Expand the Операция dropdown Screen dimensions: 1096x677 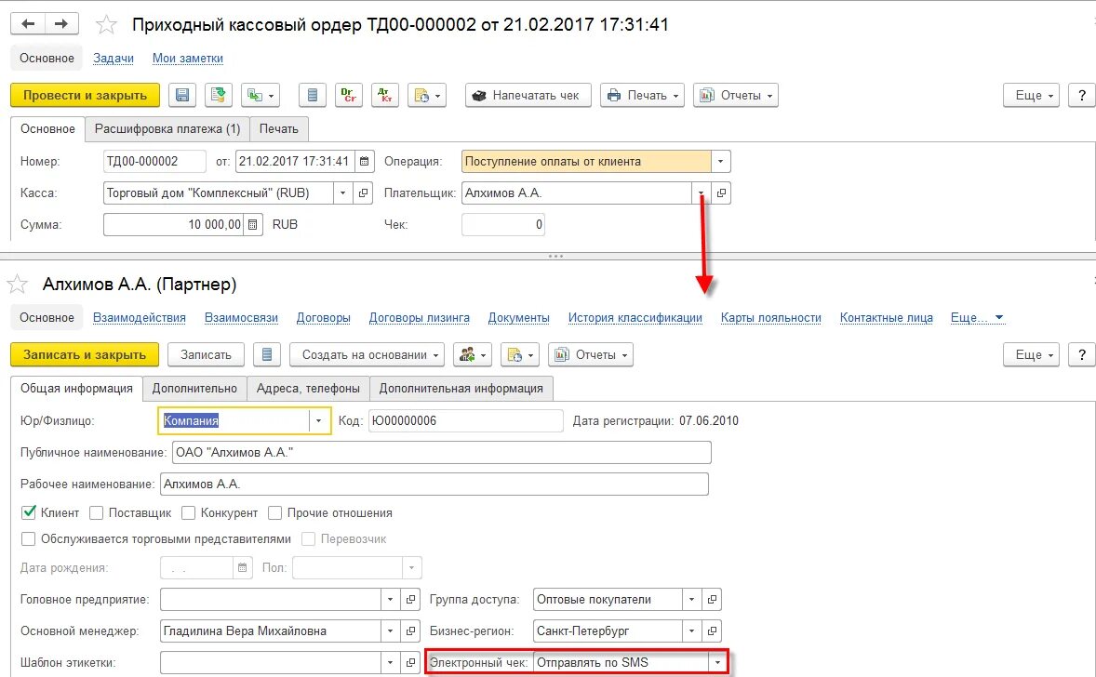pos(721,162)
